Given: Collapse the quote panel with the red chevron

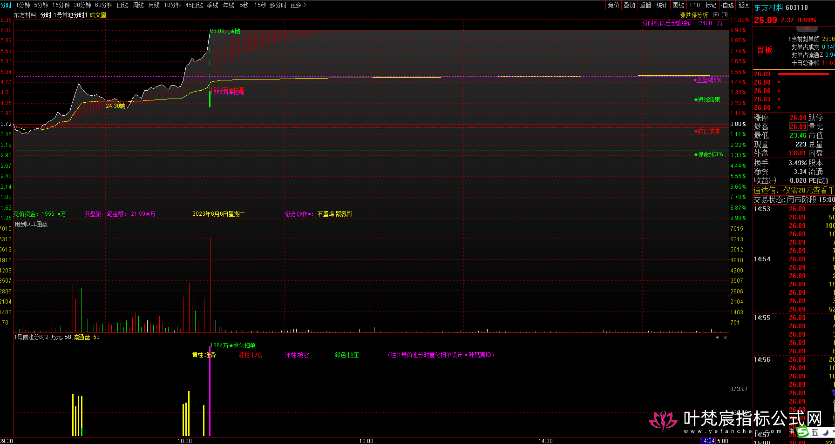Looking at the screenshot, I should [807, 29].
